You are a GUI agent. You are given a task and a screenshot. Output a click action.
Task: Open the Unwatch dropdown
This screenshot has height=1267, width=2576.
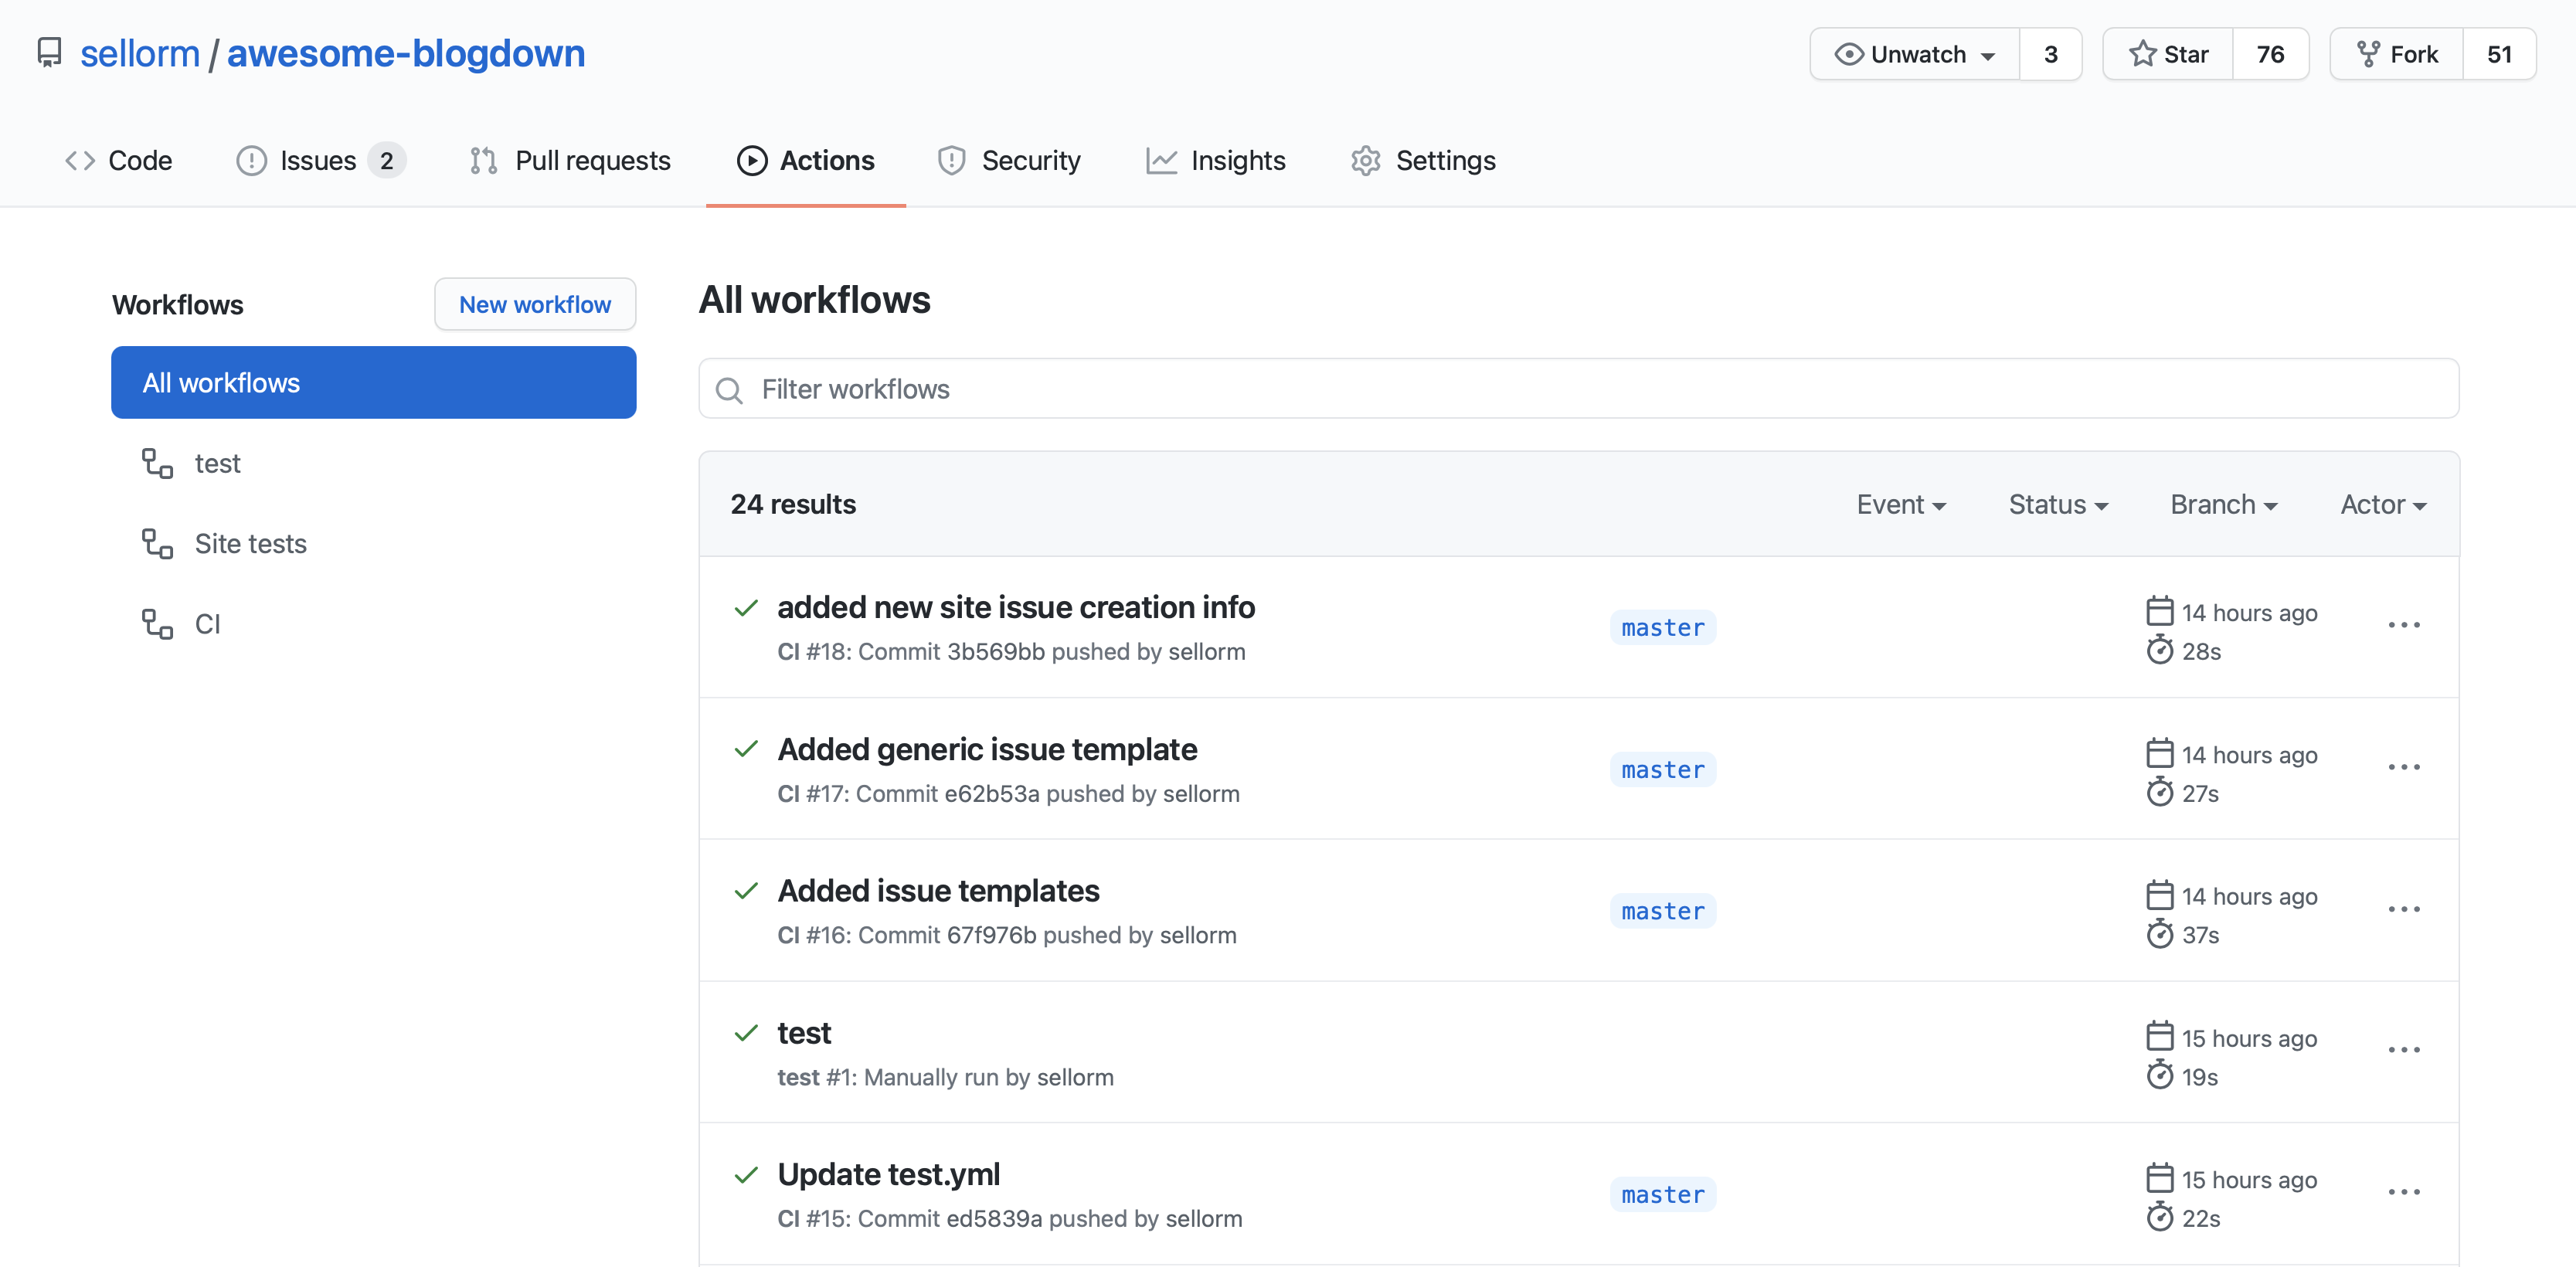point(1914,54)
